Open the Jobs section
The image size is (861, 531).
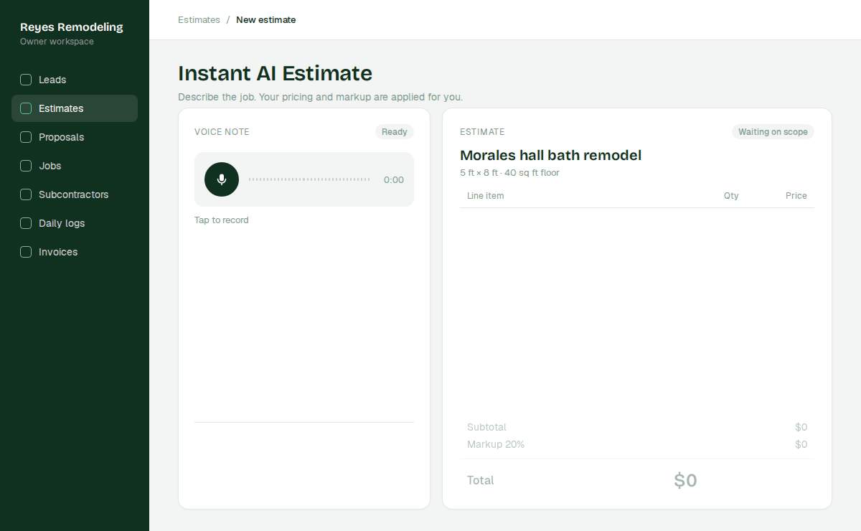75,166
